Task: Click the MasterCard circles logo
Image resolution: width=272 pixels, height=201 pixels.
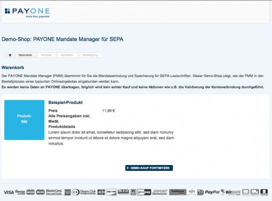Action: (x=30, y=192)
